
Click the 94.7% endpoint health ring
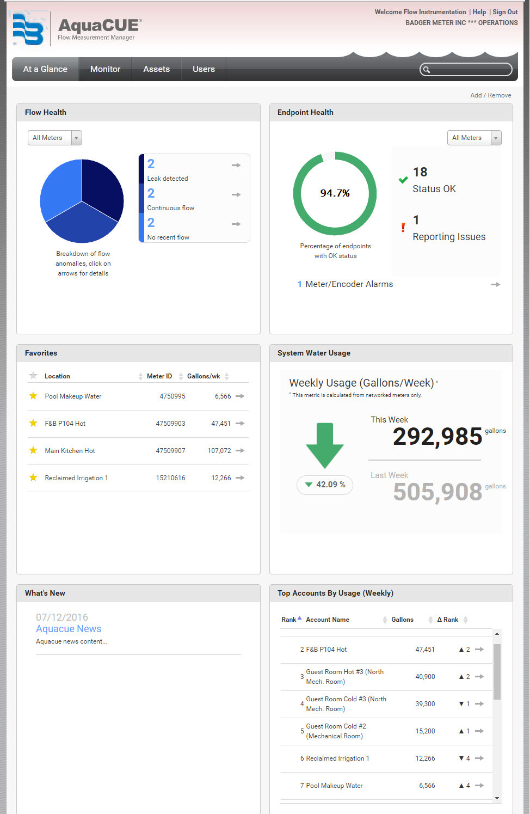click(x=335, y=193)
